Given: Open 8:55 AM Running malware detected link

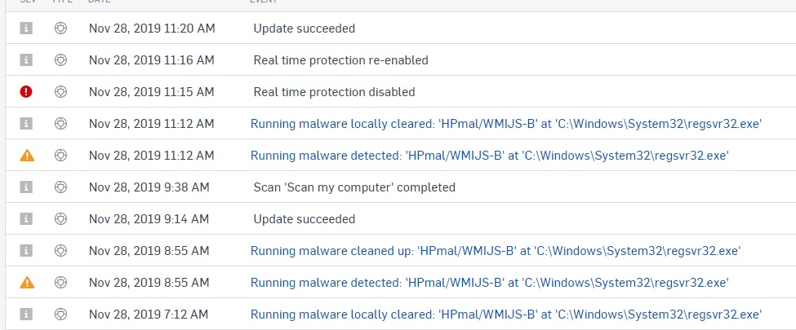Looking at the screenshot, I should (x=490, y=283).
